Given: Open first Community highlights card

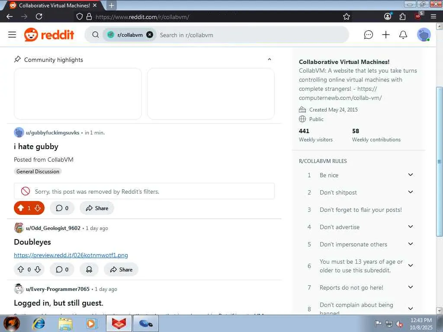Looking at the screenshot, I should pyautogui.click(x=78, y=94).
